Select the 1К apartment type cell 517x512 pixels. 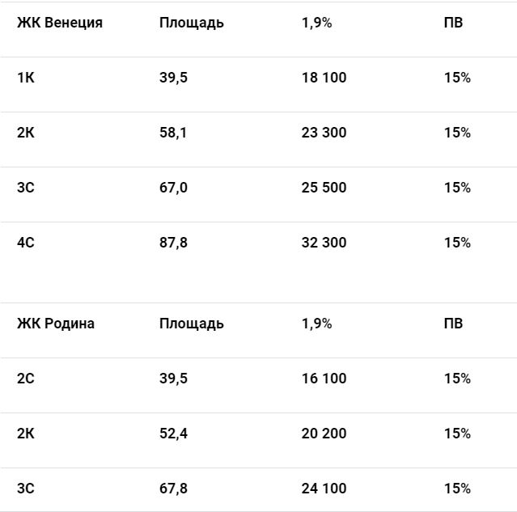[x=26, y=78]
